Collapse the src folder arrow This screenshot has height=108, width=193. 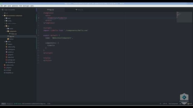(x=5, y=26)
